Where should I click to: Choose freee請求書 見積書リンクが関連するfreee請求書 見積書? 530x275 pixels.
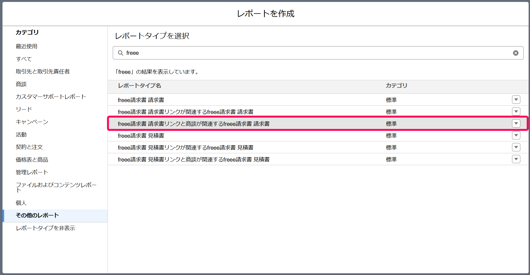click(x=186, y=147)
